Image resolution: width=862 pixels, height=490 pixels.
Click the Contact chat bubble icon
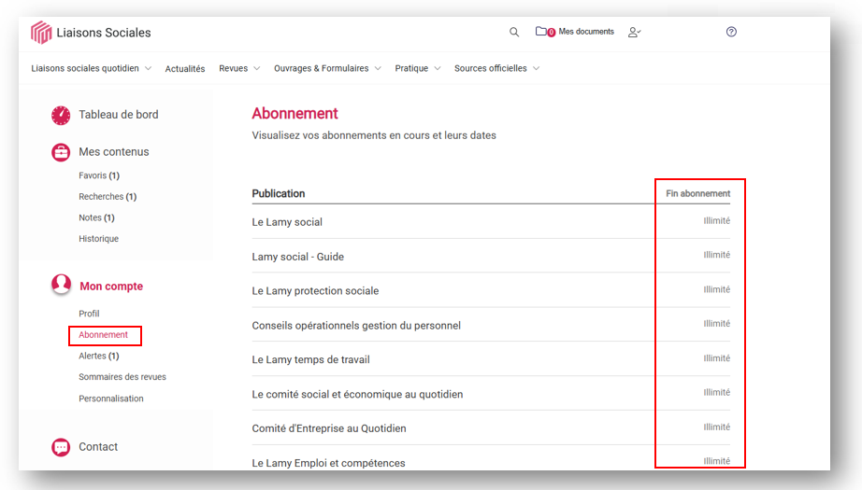click(x=61, y=447)
